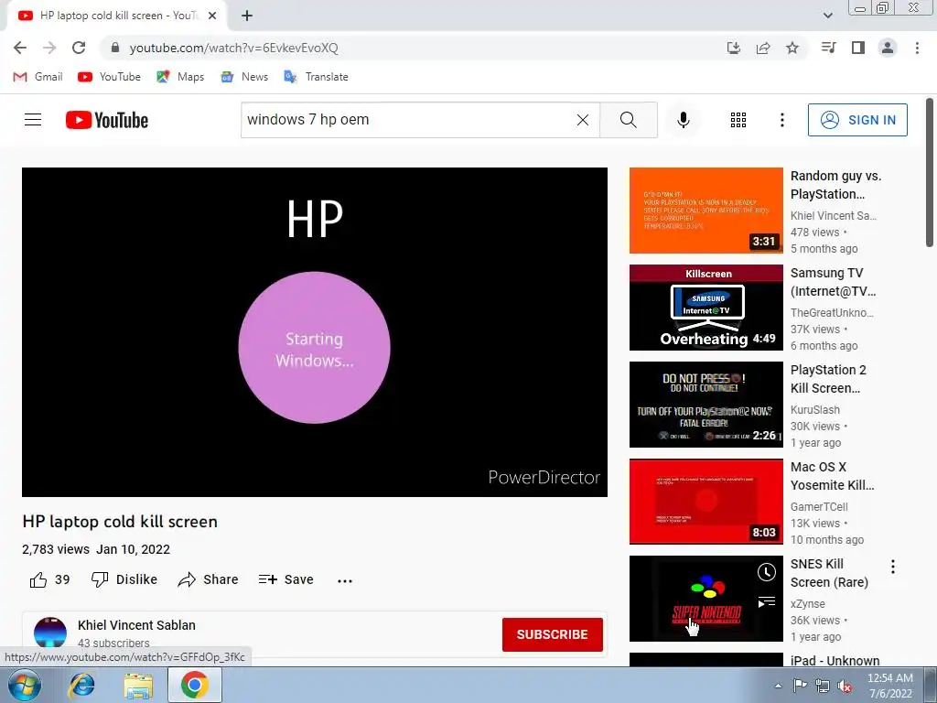The height and width of the screenshot is (703, 937).
Task: Open PlayStation 2 Kill Screen video title
Action: 828,379
